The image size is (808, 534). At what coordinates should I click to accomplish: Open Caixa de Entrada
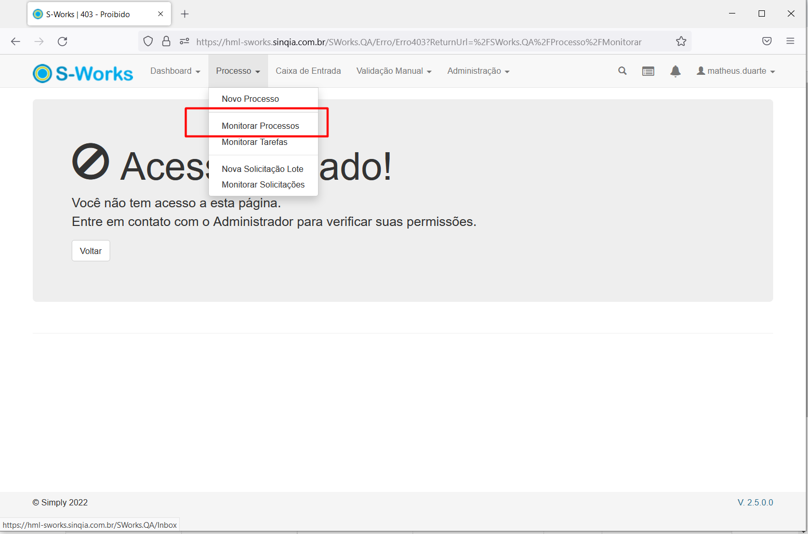pos(308,71)
